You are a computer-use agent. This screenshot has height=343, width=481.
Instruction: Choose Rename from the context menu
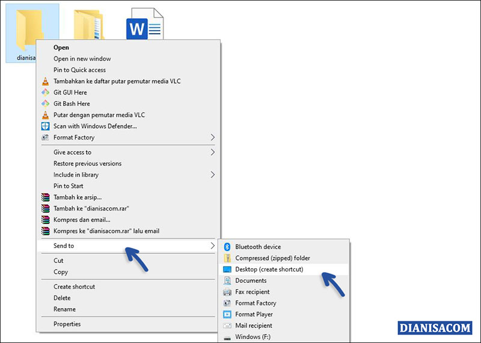(x=128, y=309)
